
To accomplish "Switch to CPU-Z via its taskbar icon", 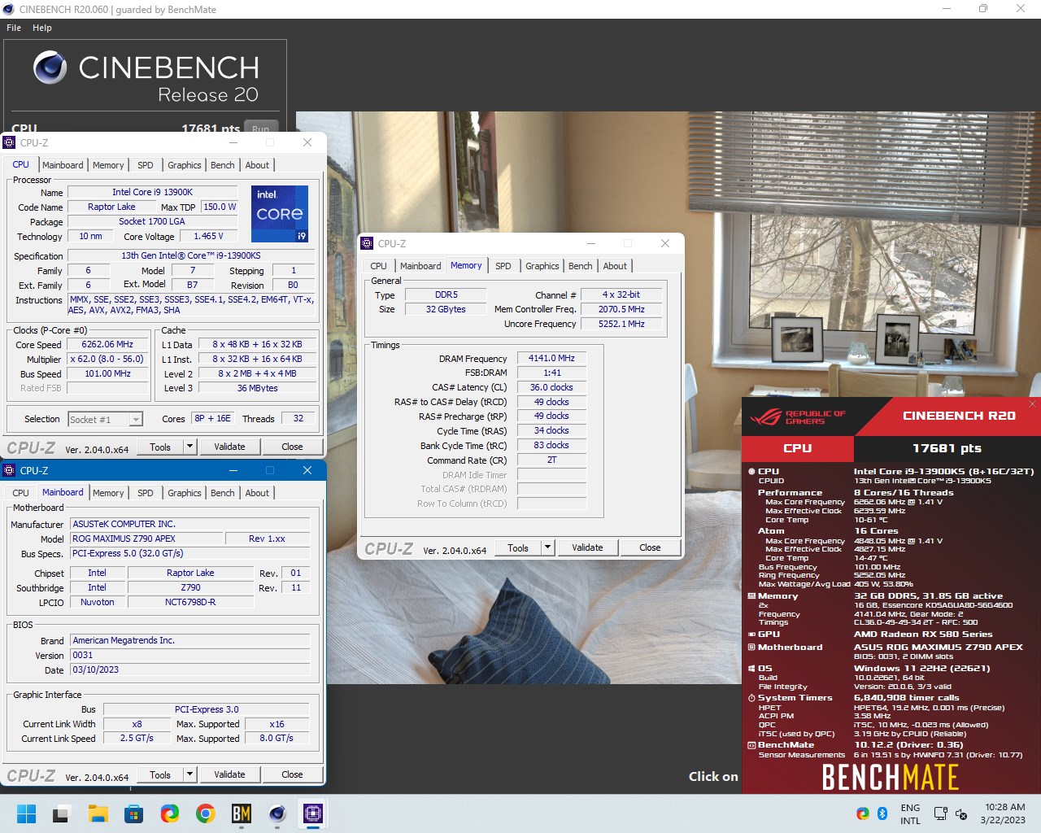I will click(x=313, y=813).
